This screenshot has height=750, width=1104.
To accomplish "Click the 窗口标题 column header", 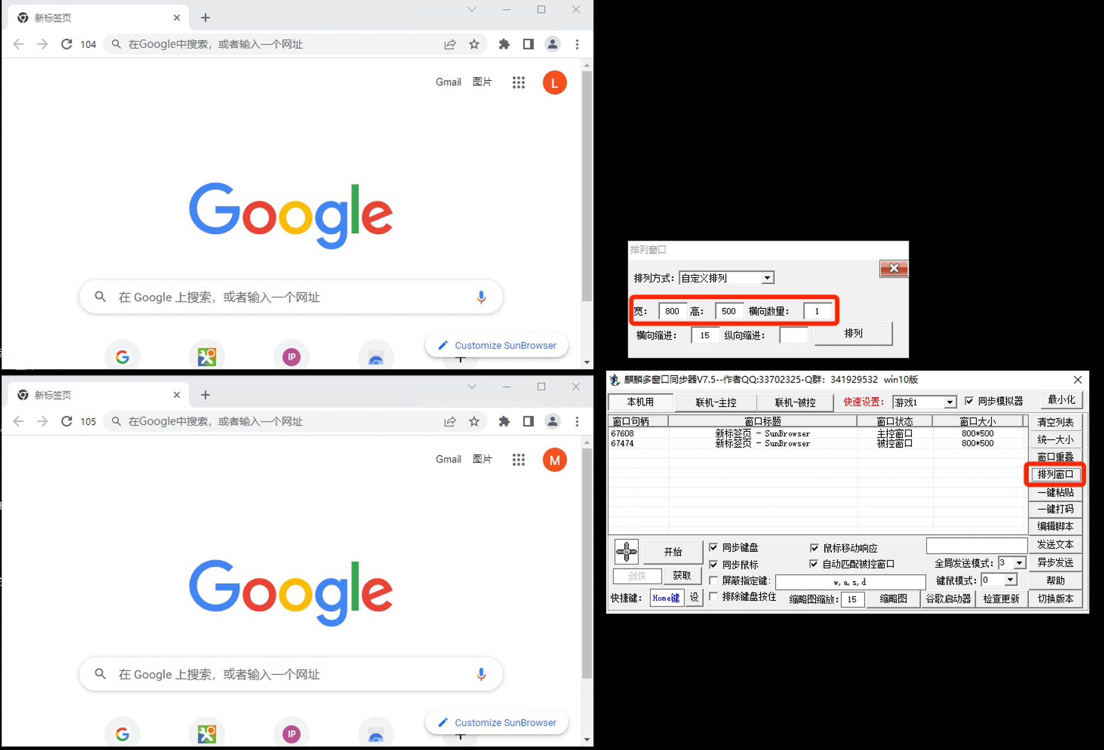I will tap(763, 421).
